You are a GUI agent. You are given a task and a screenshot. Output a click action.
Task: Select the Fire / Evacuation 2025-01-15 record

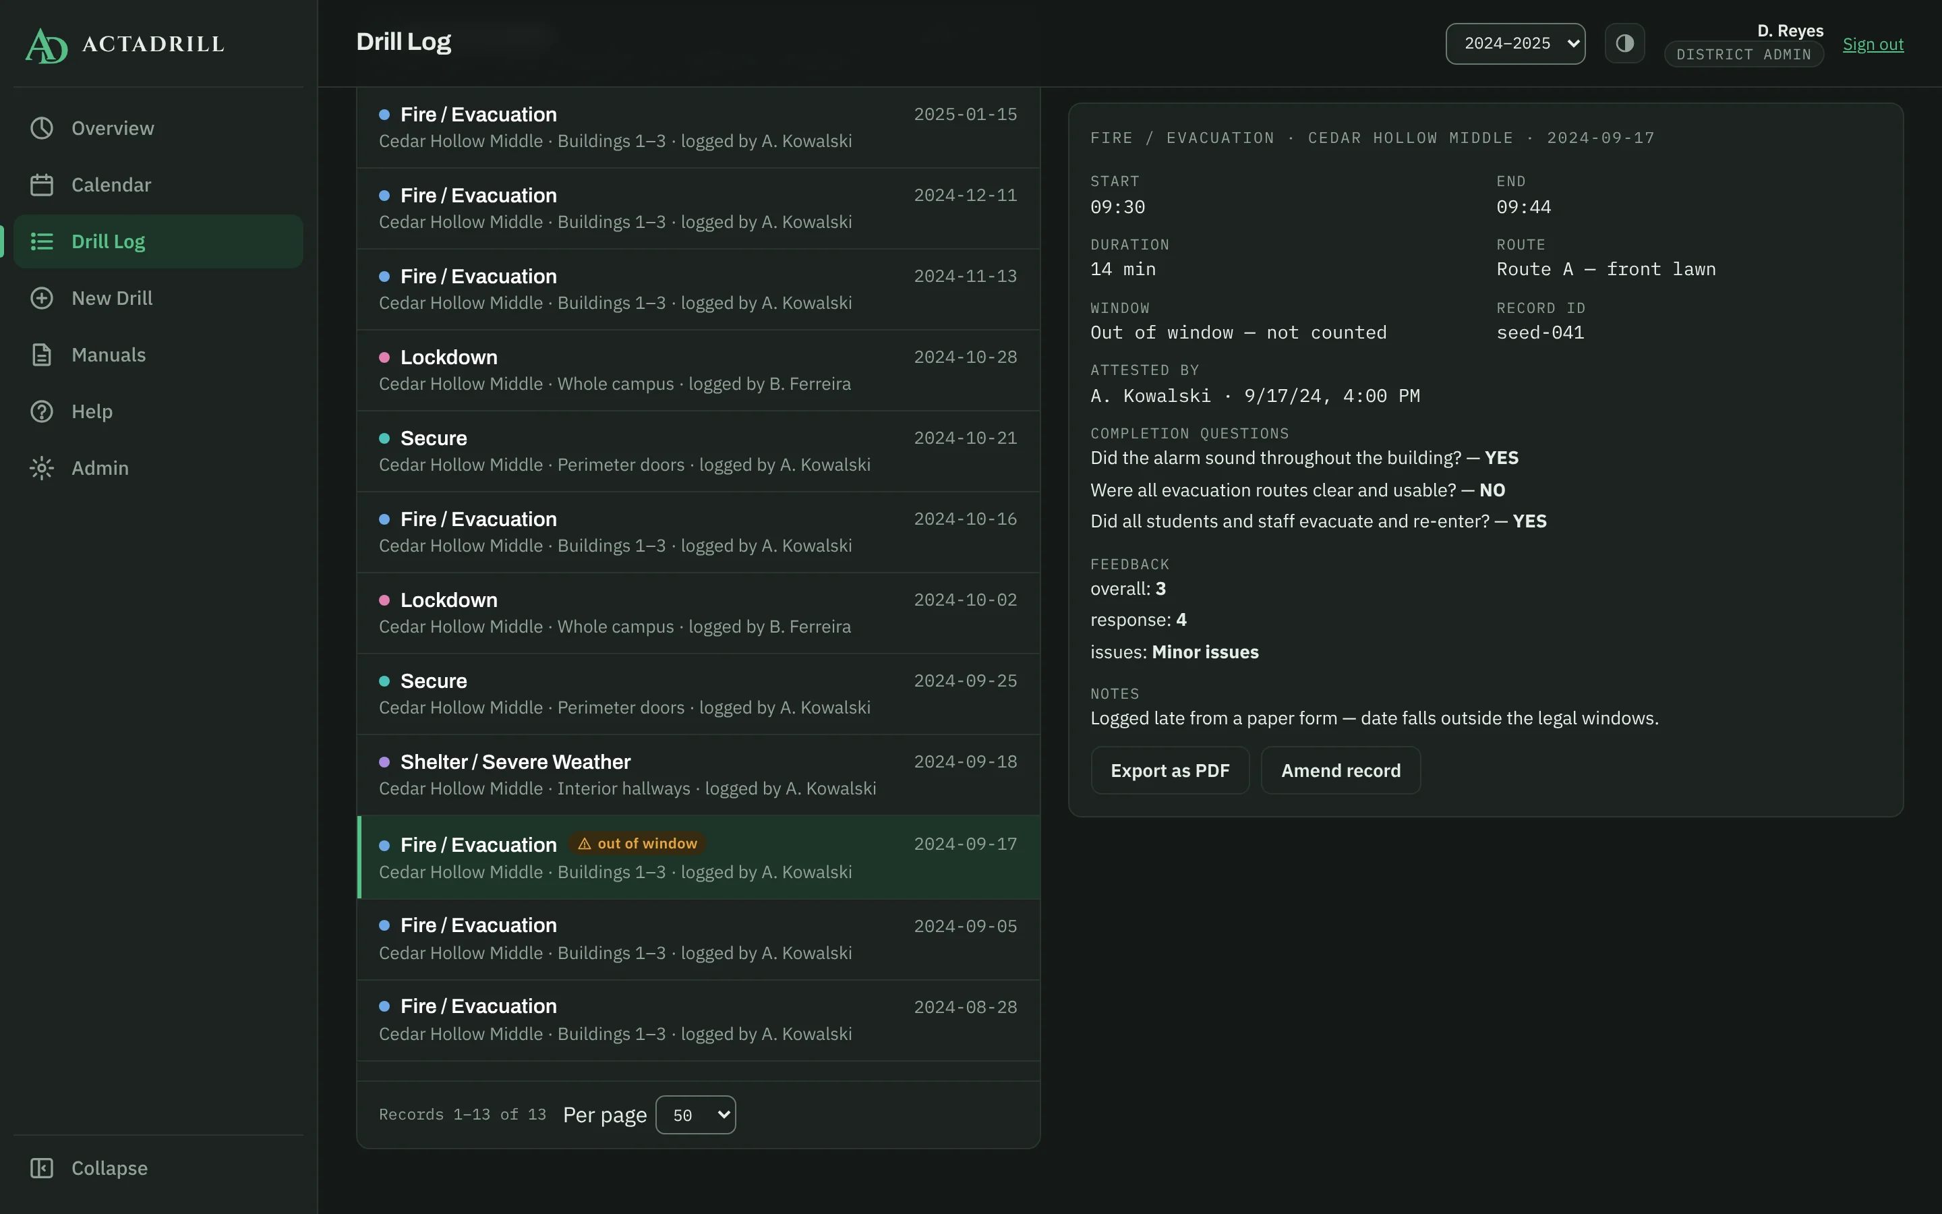pyautogui.click(x=698, y=127)
